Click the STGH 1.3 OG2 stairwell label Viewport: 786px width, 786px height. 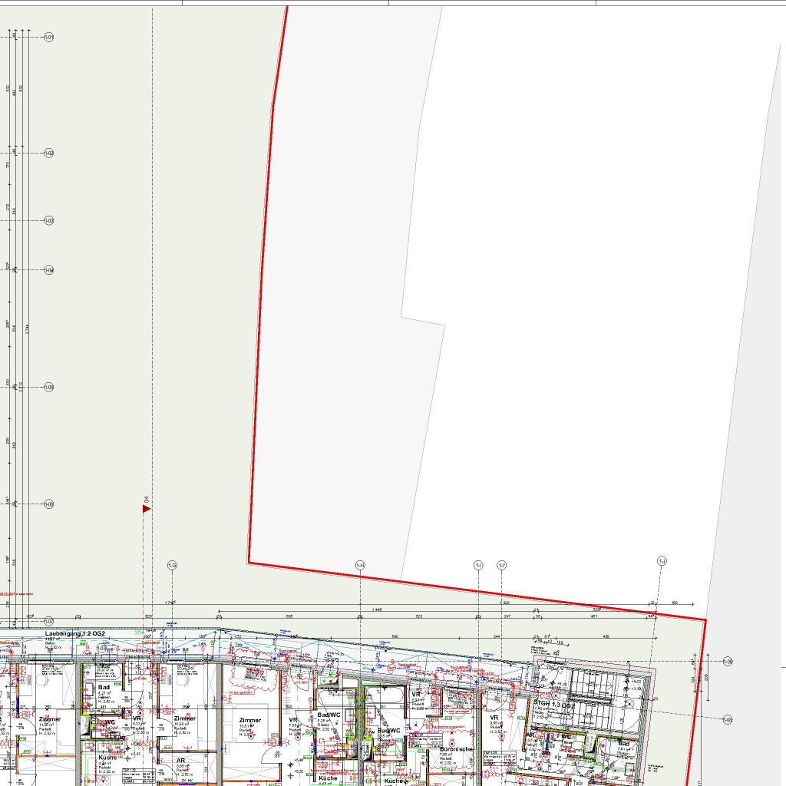point(554,704)
